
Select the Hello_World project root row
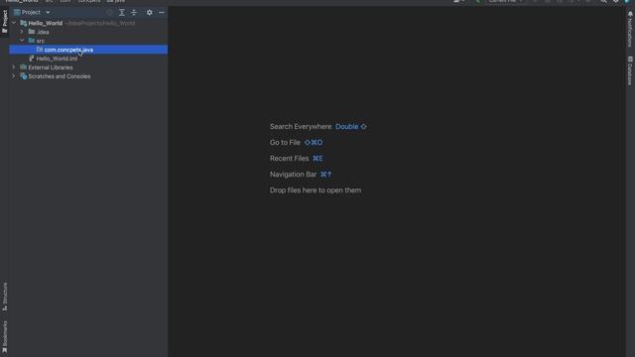pyautogui.click(x=88, y=23)
